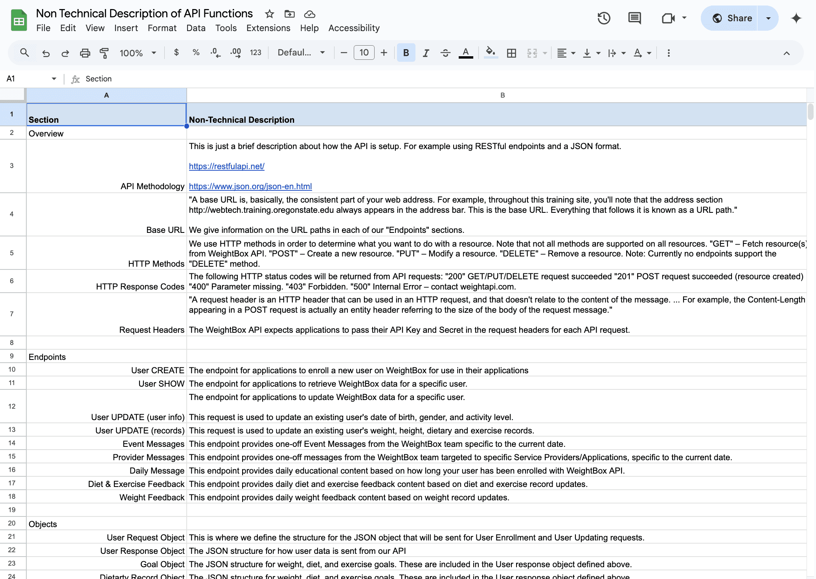Increase decimal places
The width and height of the screenshot is (816, 579).
tap(235, 52)
